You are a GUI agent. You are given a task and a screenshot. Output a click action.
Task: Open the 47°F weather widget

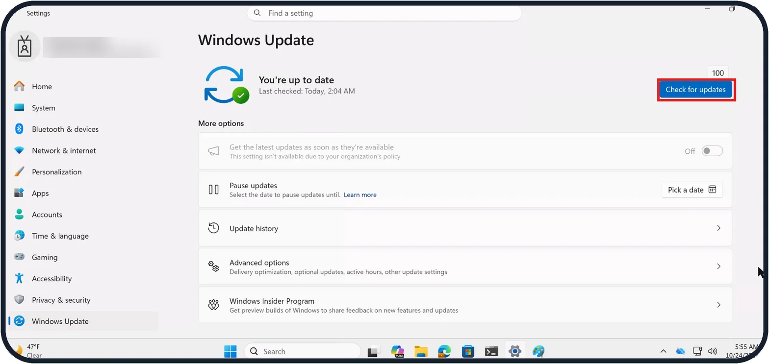click(x=29, y=351)
